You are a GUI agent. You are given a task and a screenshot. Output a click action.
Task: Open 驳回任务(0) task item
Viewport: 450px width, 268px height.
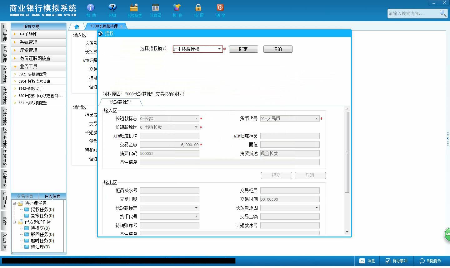pos(42,234)
